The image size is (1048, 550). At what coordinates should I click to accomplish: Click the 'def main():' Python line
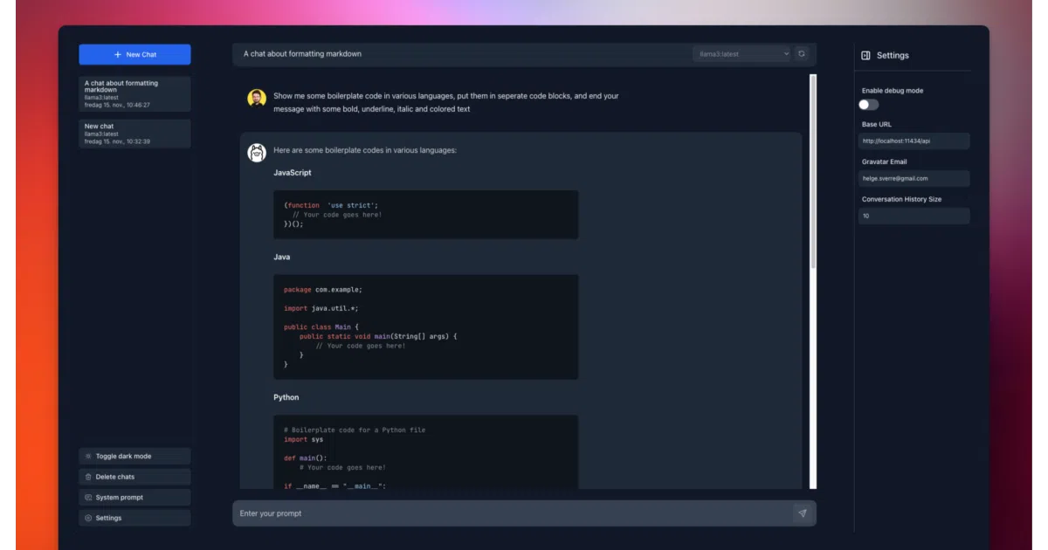305,458
